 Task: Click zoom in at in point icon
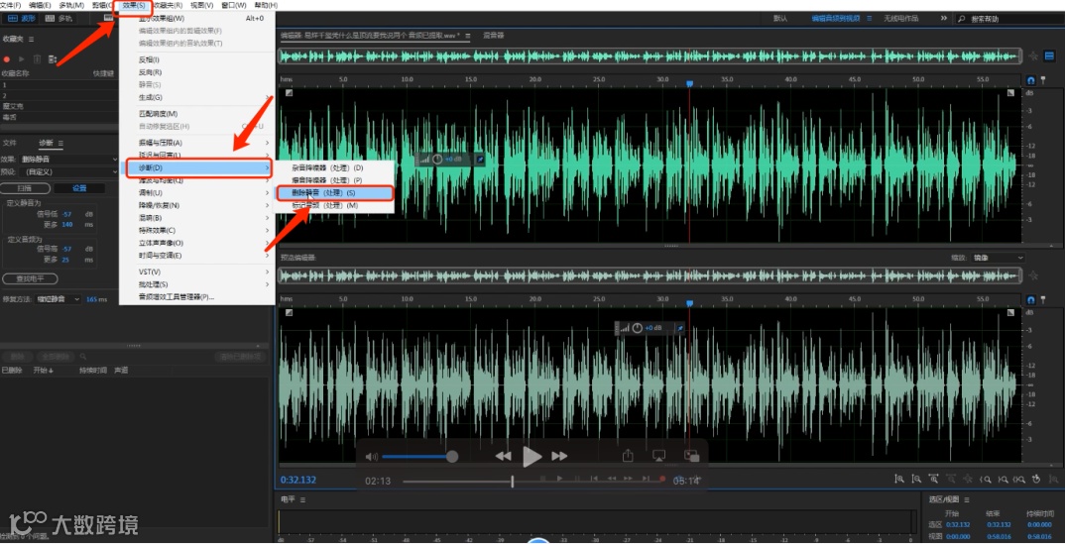pyautogui.click(x=985, y=479)
